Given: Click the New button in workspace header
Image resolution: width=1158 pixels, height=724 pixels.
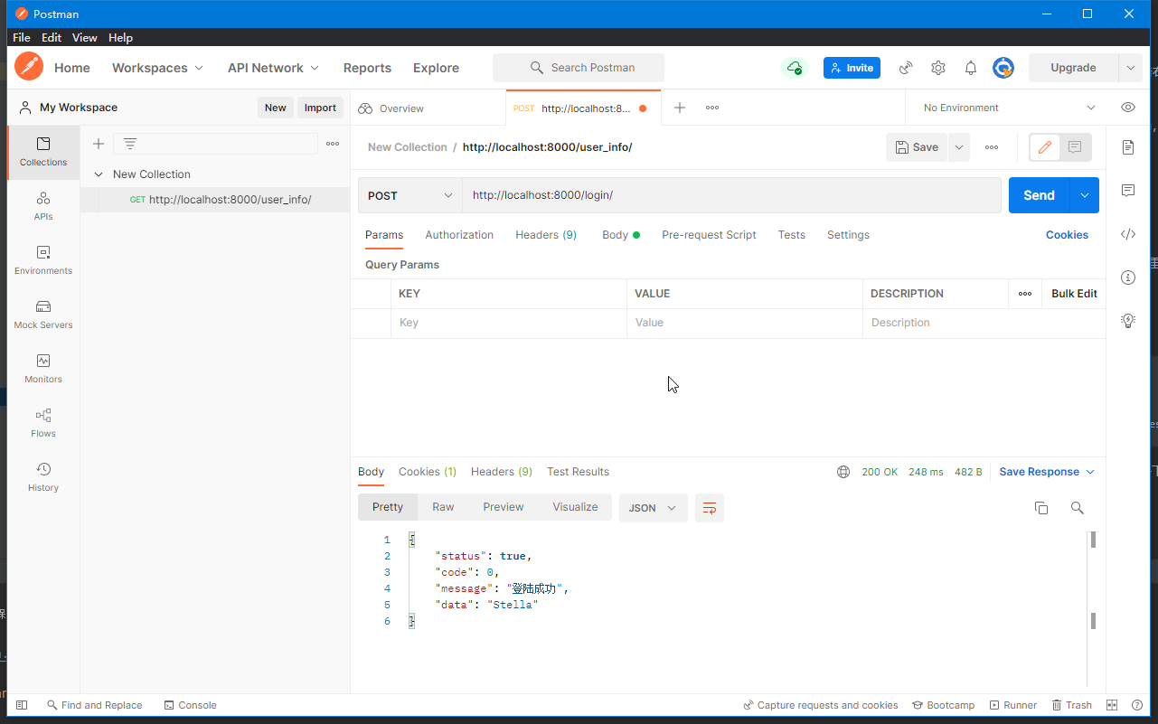Looking at the screenshot, I should coord(276,108).
